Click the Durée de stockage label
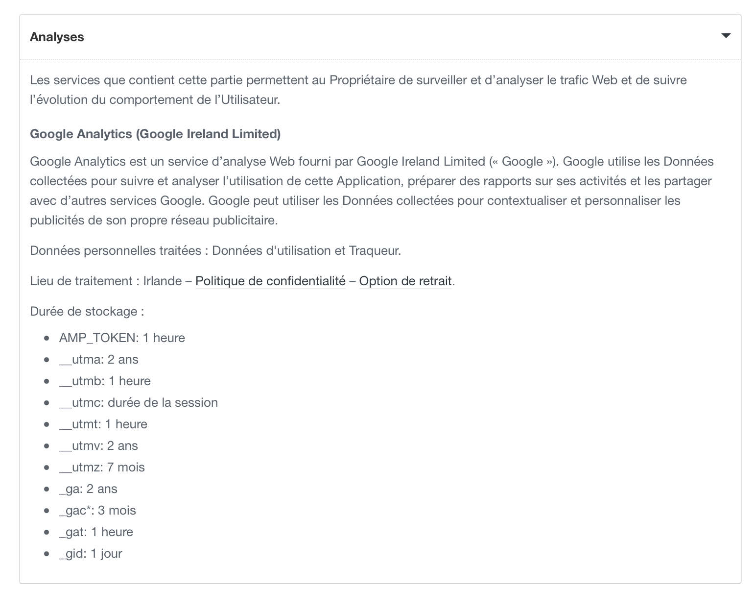Image resolution: width=755 pixels, height=592 pixels. click(87, 312)
